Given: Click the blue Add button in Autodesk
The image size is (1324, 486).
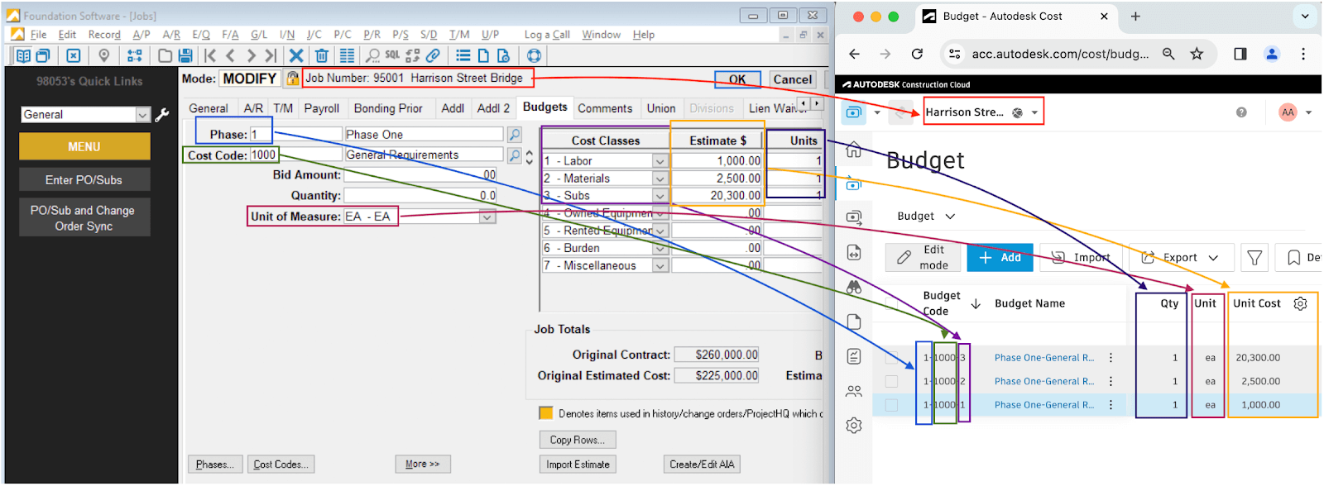Looking at the screenshot, I should point(1000,258).
